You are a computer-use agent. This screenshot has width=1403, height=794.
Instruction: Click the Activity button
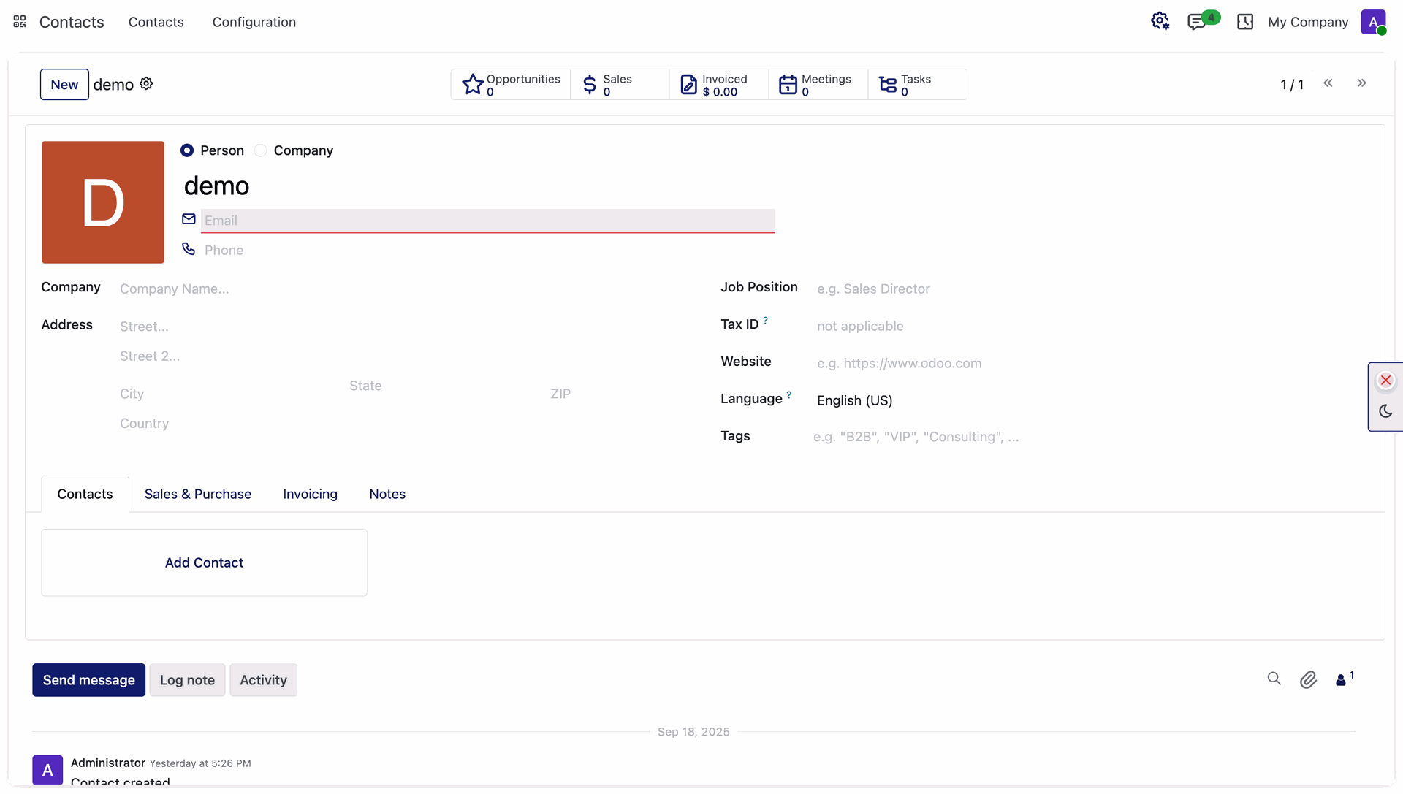coord(264,680)
